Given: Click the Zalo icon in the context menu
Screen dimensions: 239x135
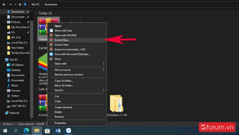Looking at the screenshot, I should [51, 30].
